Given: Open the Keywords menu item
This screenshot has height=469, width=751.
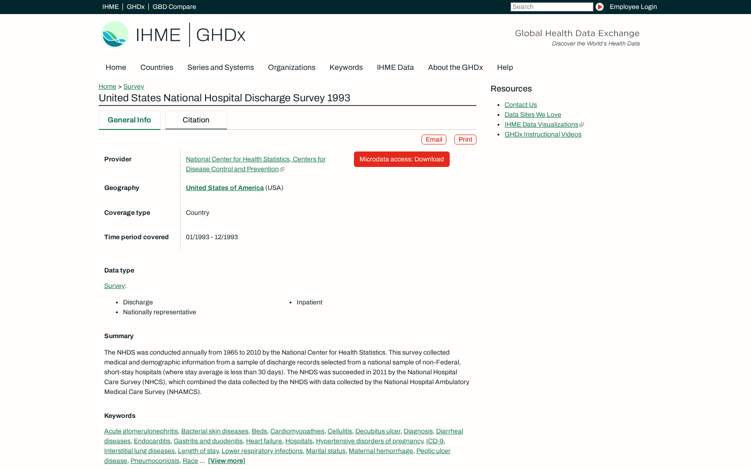Looking at the screenshot, I should (x=346, y=68).
